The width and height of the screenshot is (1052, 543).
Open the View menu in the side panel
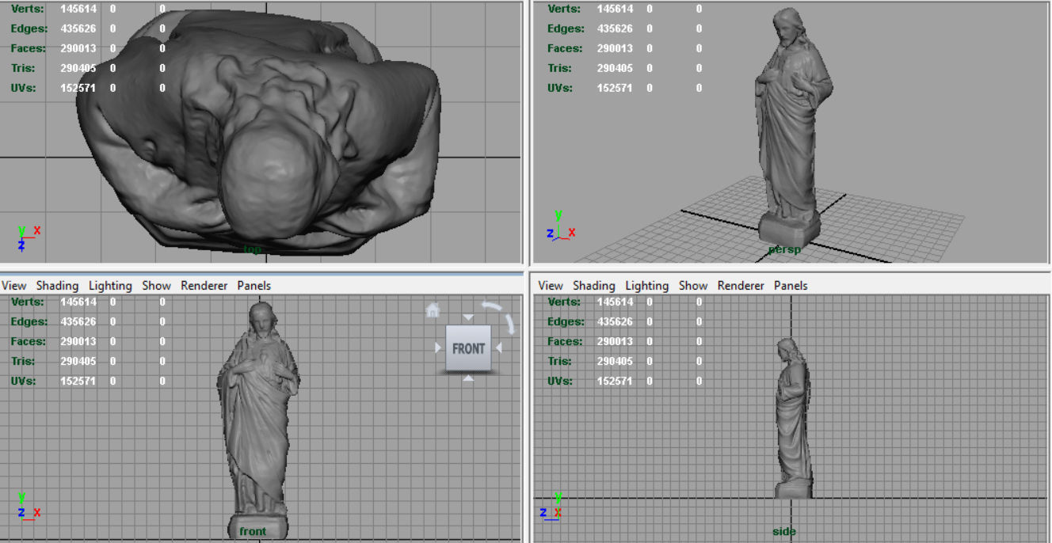click(551, 286)
